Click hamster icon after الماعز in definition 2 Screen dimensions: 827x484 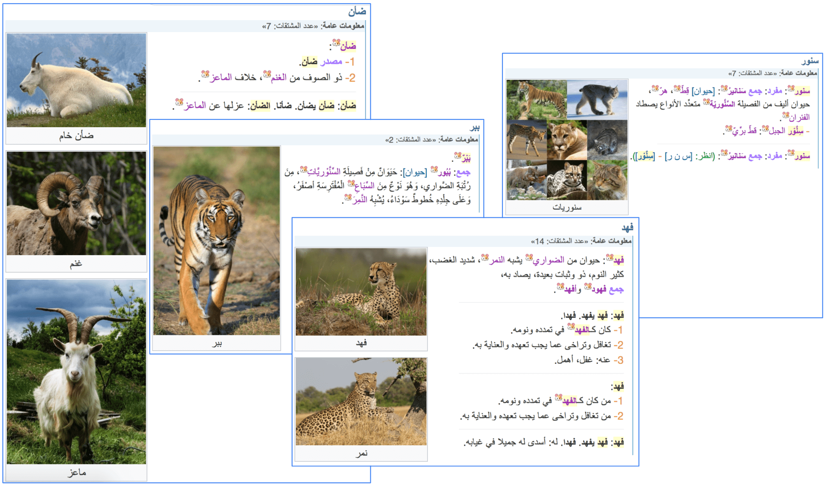(205, 74)
